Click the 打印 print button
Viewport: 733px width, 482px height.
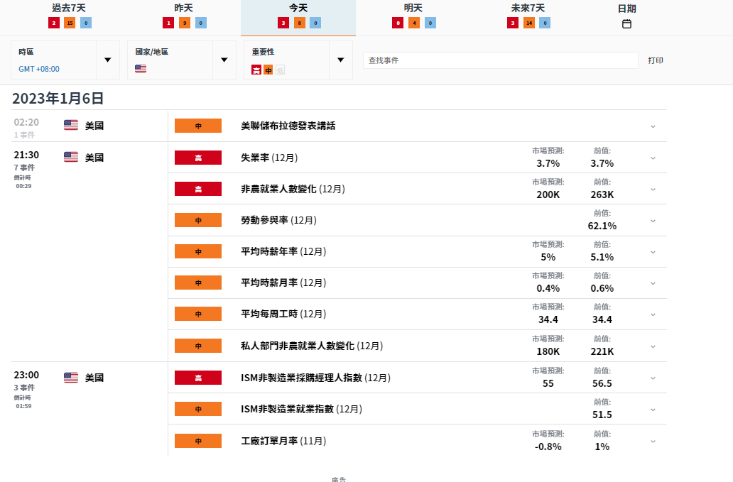tap(655, 60)
